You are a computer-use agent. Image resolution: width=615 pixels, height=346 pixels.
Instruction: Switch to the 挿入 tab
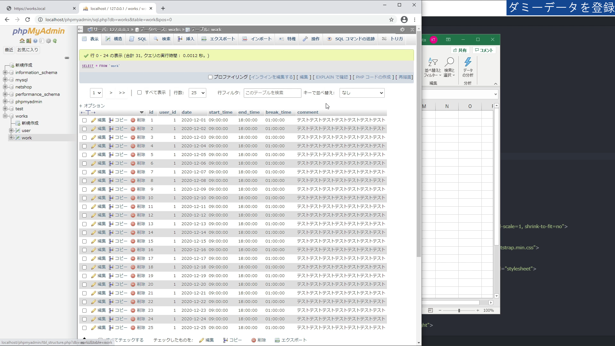point(186,39)
